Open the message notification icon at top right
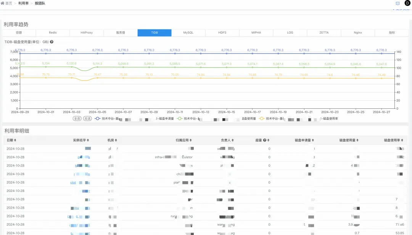The height and width of the screenshot is (235, 412). click(397, 3)
